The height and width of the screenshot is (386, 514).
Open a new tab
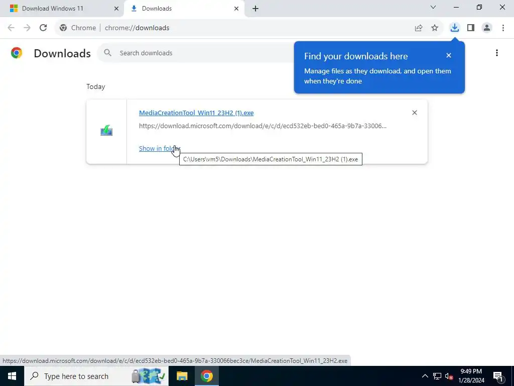pos(255,9)
